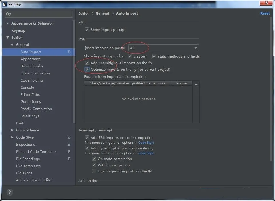Expand the Appearance & Behavior section
The image size is (275, 201).
8,23
